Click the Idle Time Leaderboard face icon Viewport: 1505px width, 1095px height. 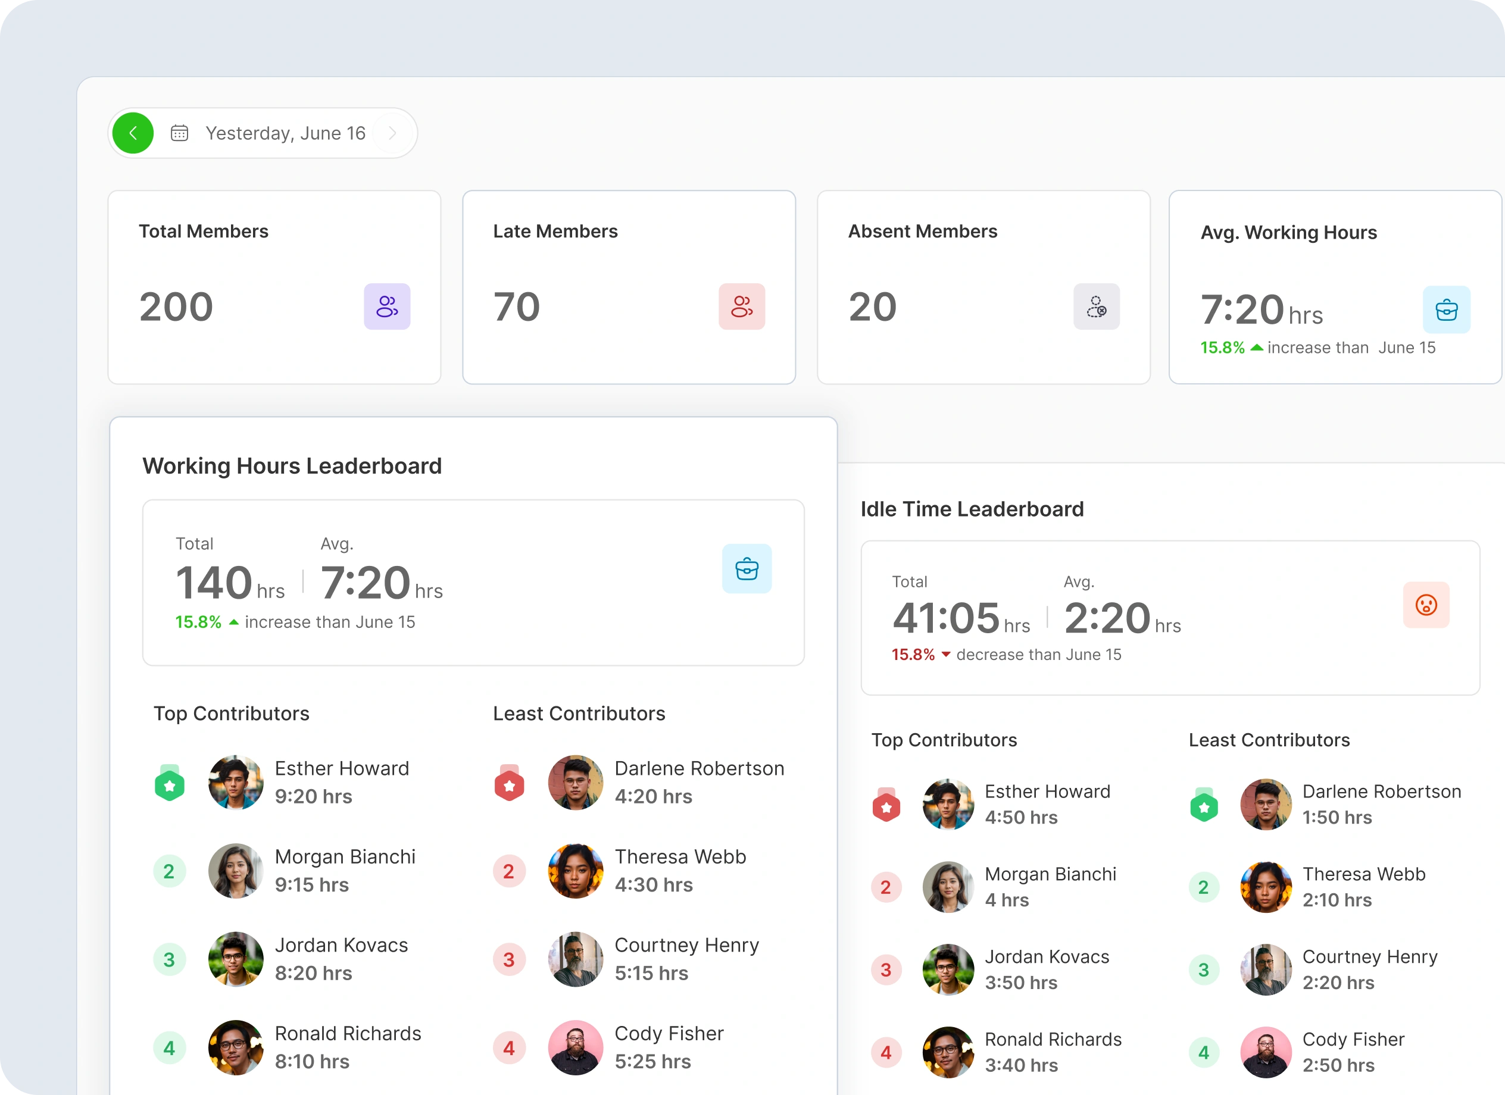coord(1426,605)
